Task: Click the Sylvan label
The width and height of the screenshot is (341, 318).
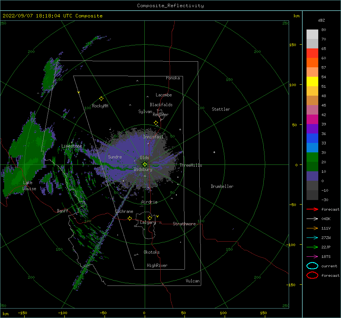Action: [x=145, y=112]
